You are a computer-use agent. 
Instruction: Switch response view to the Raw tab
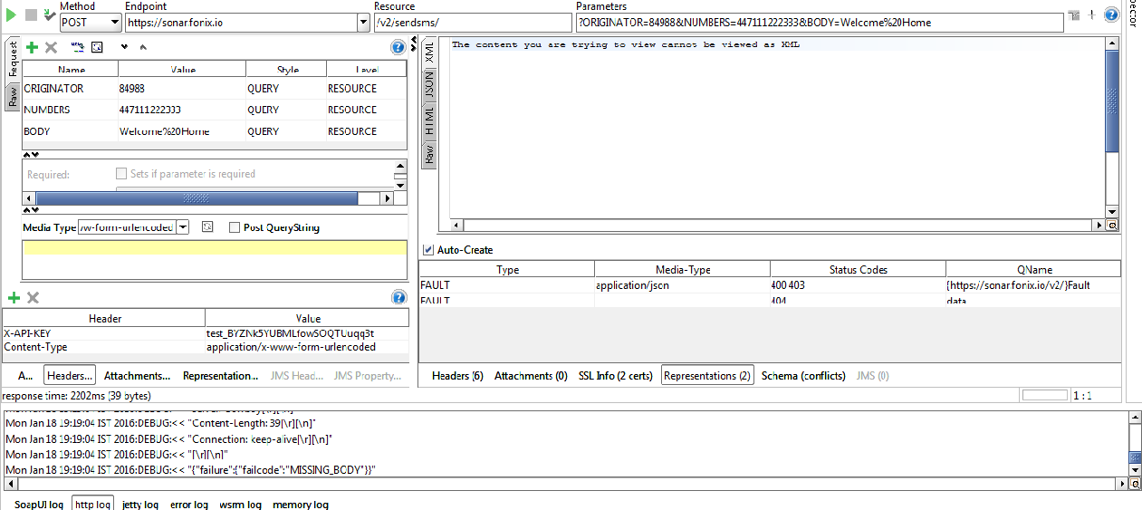(429, 153)
